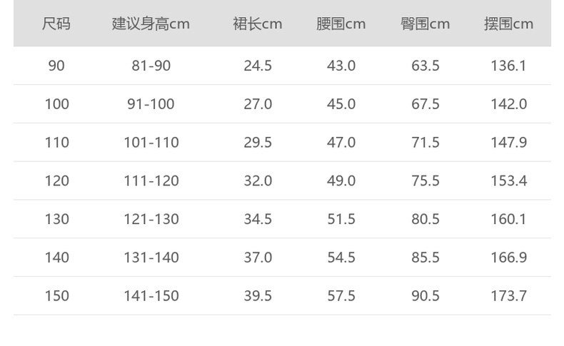This screenshot has height=346, width=564.
Task: Click height range 141-150 cell
Action: click(x=151, y=296)
